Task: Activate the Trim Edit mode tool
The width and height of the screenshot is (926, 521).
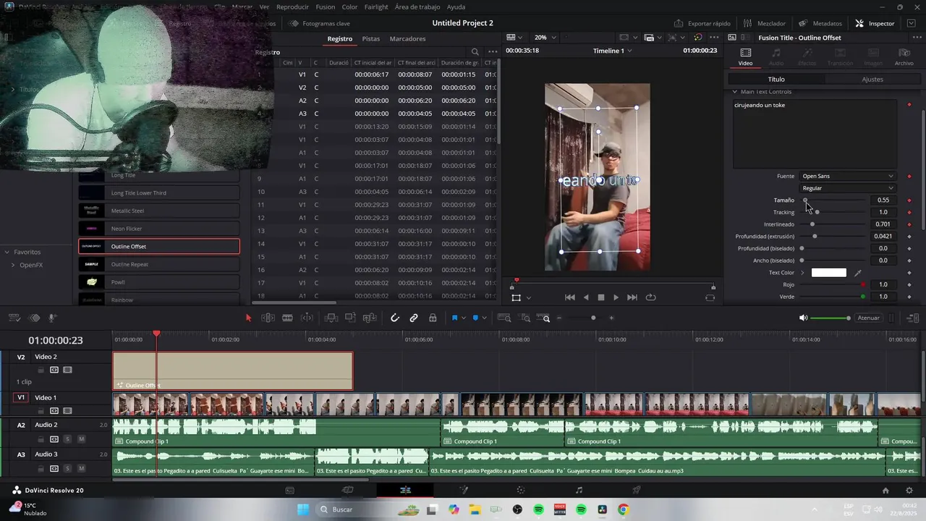Action: click(x=268, y=318)
